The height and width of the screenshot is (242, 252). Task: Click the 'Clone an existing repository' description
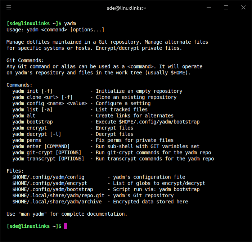(x=136, y=97)
